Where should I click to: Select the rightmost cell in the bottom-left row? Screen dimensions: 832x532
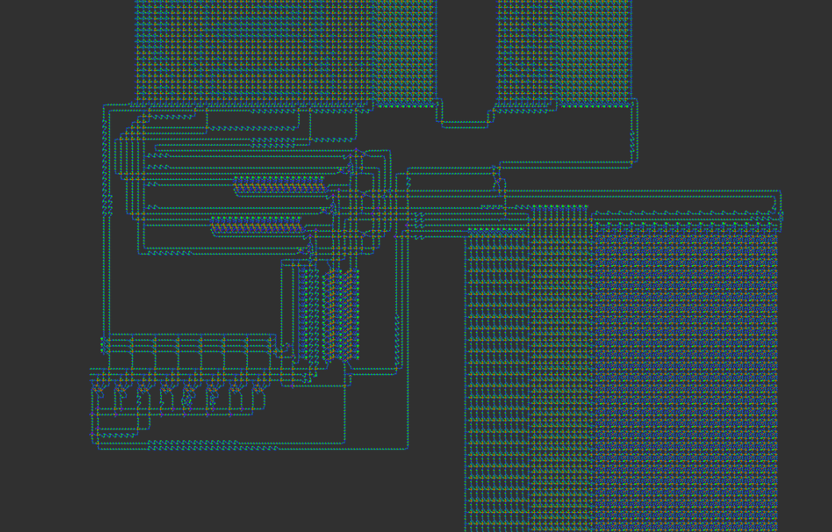(257, 398)
